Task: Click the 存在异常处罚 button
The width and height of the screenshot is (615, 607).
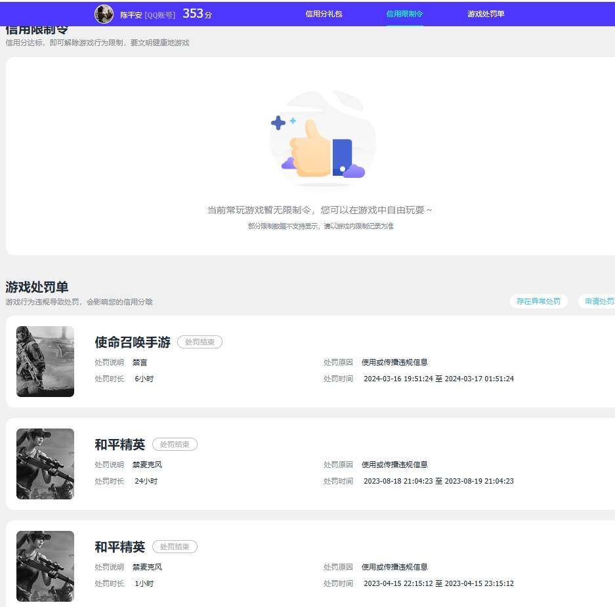Action: pos(538,301)
